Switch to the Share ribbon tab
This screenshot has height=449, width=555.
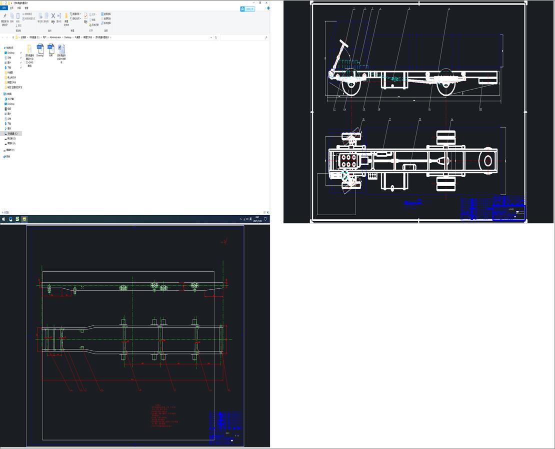19,8
